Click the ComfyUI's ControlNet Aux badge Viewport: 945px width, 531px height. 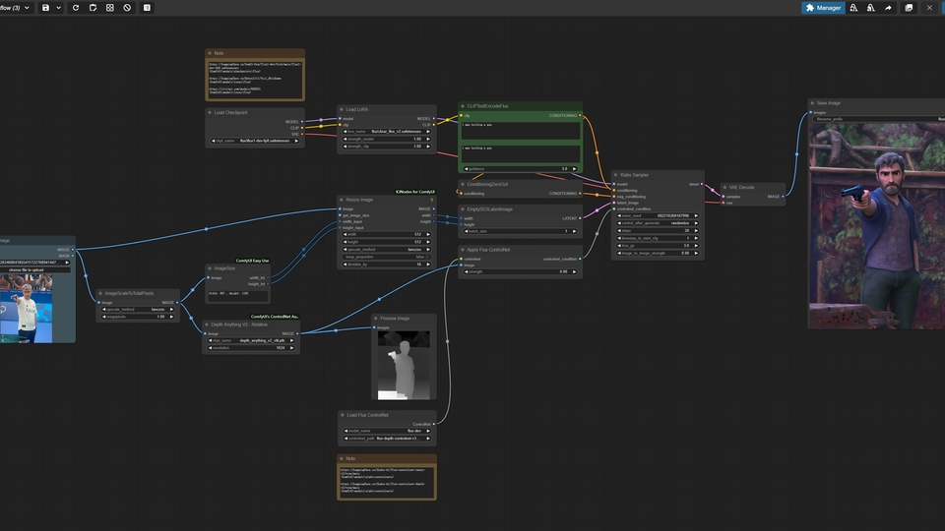[x=275, y=316]
